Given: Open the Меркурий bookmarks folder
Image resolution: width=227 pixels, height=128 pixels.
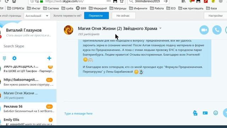Looking at the screenshot, I should click(x=98, y=8).
